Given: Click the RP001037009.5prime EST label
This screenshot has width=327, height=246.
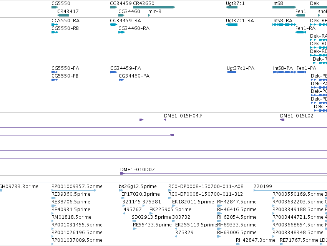Looking at the screenshot, I should (77, 240).
